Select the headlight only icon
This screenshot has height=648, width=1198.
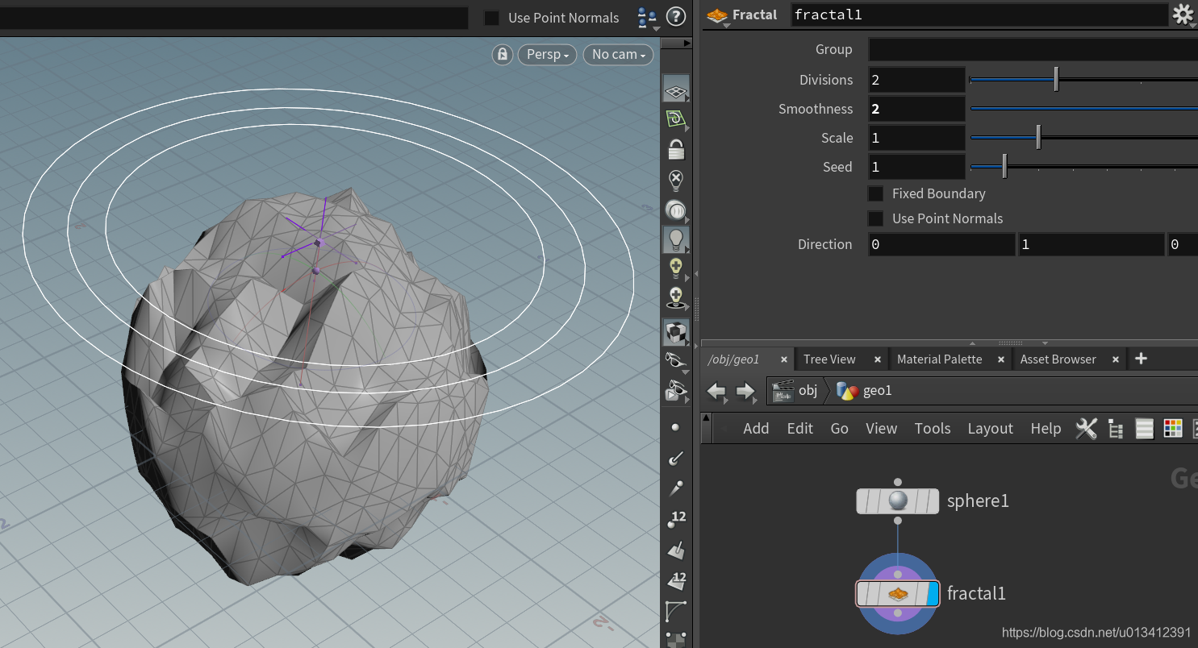point(676,210)
